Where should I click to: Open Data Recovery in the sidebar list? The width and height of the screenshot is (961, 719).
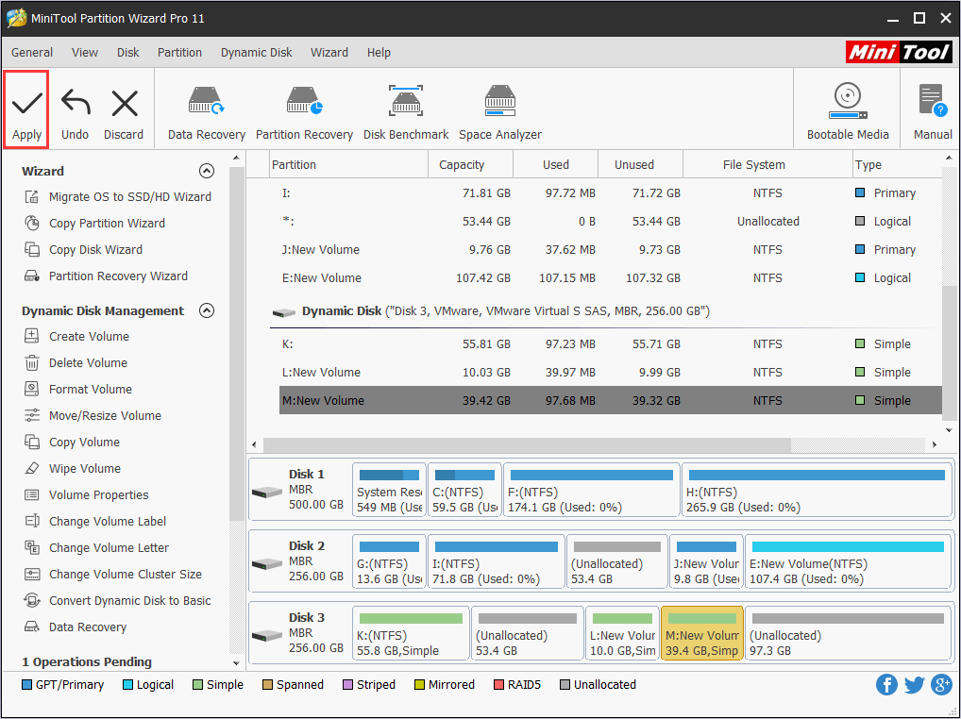(x=76, y=627)
